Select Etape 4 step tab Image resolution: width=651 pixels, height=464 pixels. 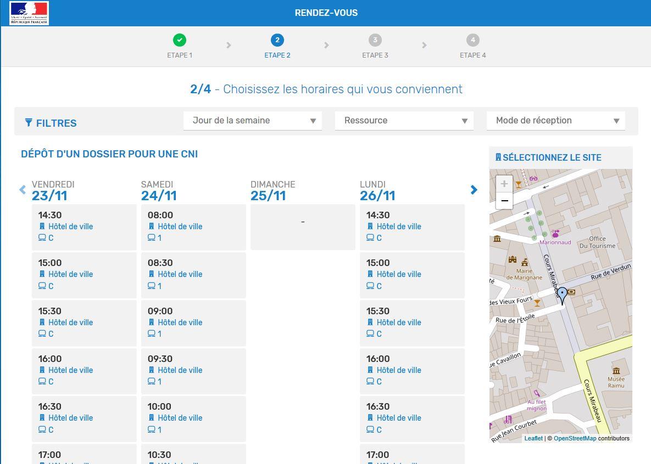[472, 46]
